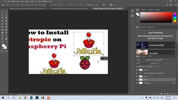178x100 pixels.
Task: Switch to the Raspberry_Pi-Logo document tab
Action: pos(28,9)
